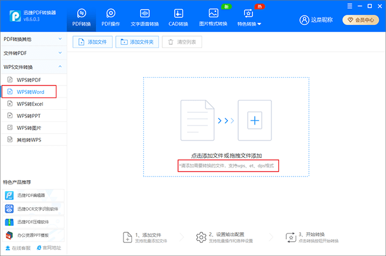
Task: Click the 办公资源PPT模板 product icon
Action: 10,235
